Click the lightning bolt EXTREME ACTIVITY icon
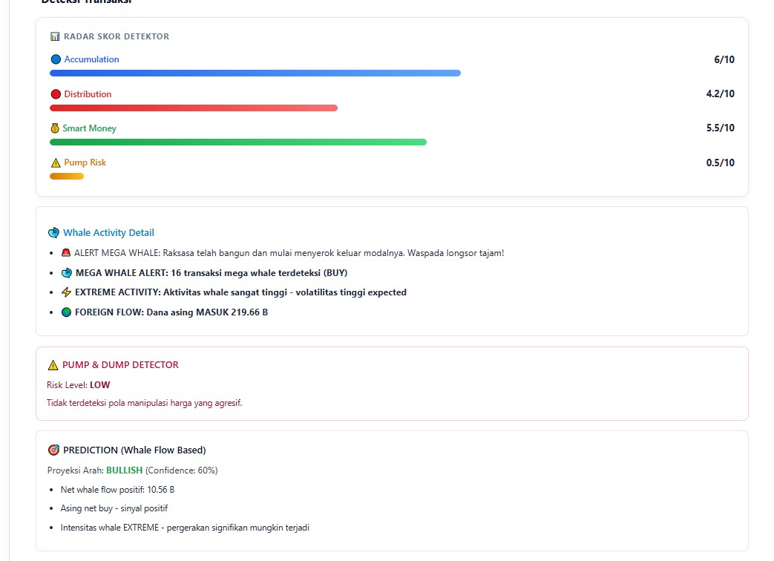Screen dimensions: 774x561 (66, 292)
